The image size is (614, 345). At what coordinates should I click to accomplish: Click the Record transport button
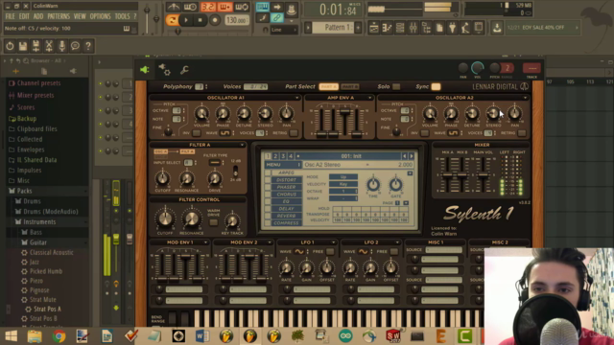(215, 20)
